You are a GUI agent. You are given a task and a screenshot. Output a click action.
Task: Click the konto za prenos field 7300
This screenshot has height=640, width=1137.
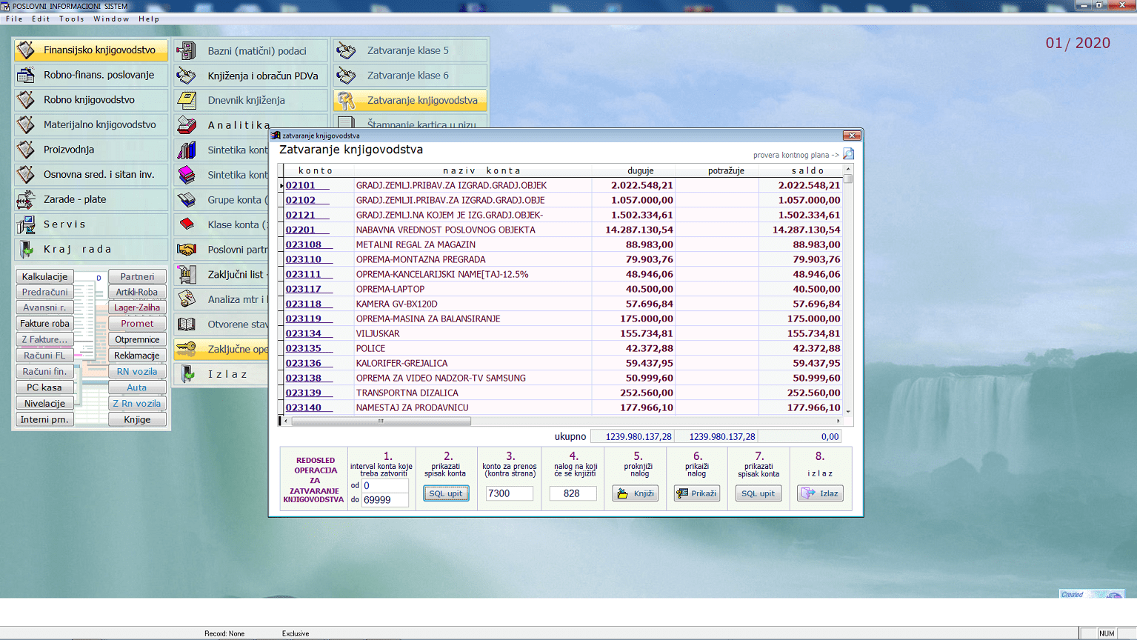pos(510,493)
